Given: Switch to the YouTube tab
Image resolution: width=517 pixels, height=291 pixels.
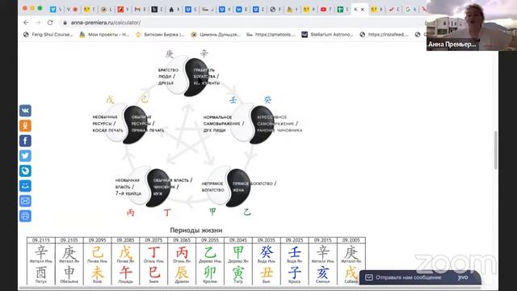Looking at the screenshot, I should [x=323, y=10].
